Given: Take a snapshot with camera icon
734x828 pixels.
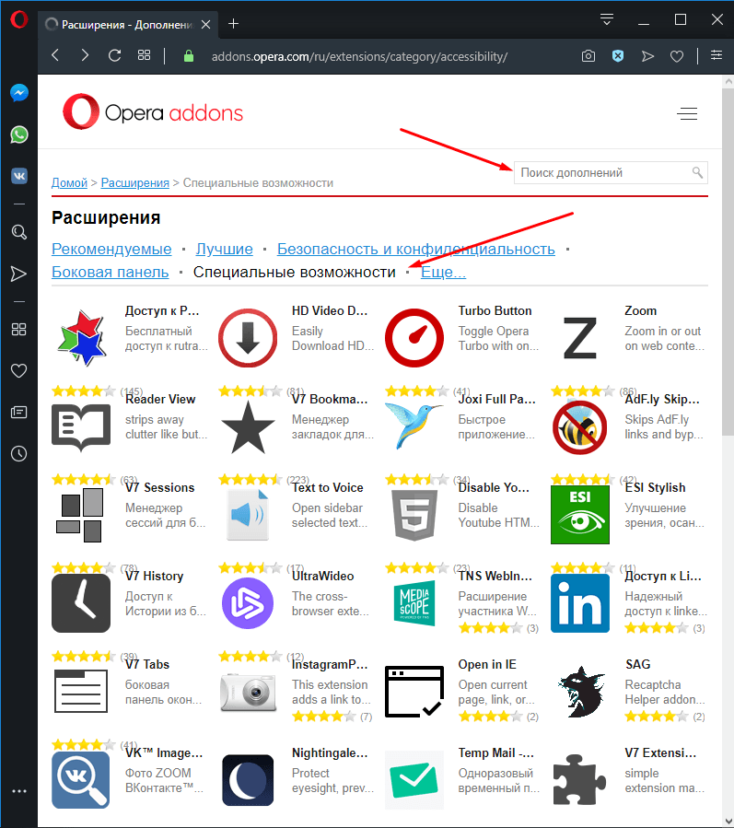Looking at the screenshot, I should click(588, 56).
